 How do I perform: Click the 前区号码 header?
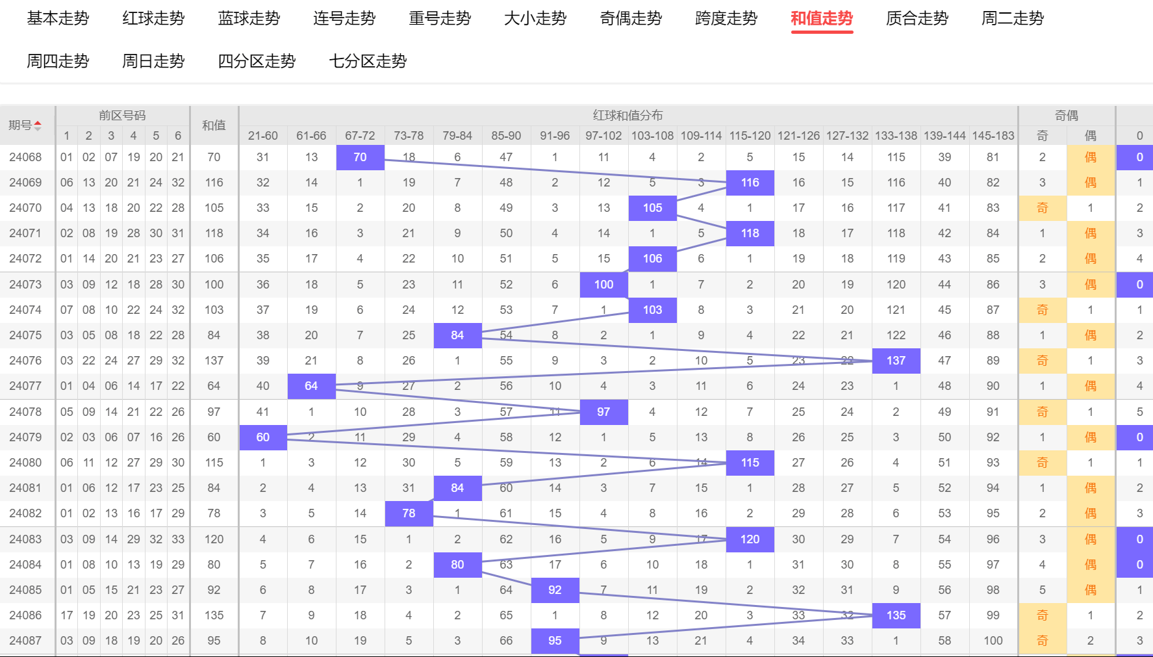(122, 116)
